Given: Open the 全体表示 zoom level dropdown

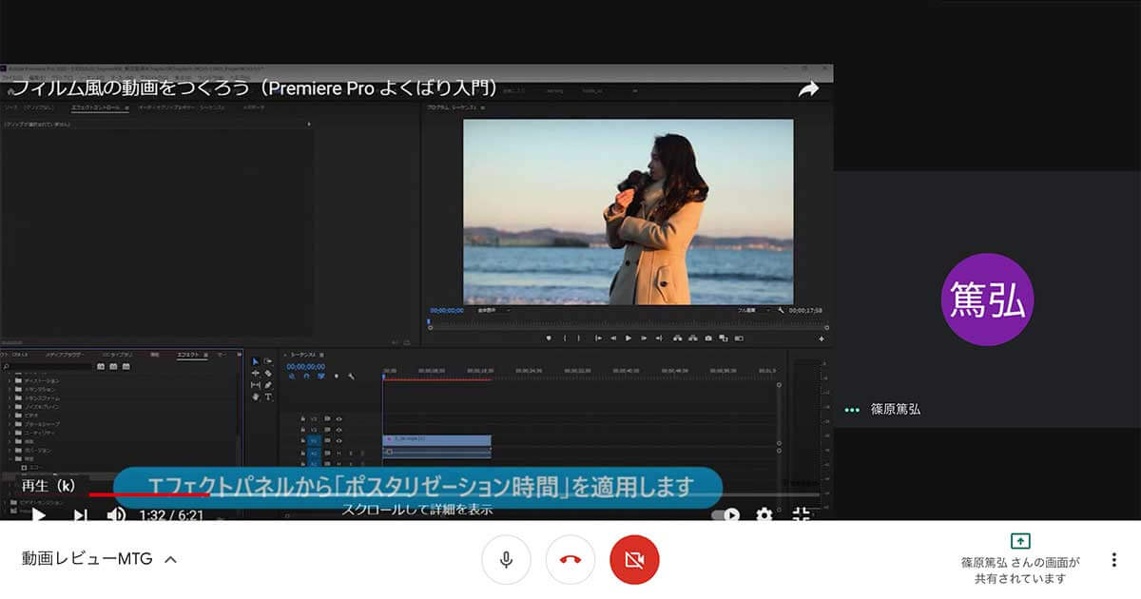Looking at the screenshot, I should click(493, 310).
